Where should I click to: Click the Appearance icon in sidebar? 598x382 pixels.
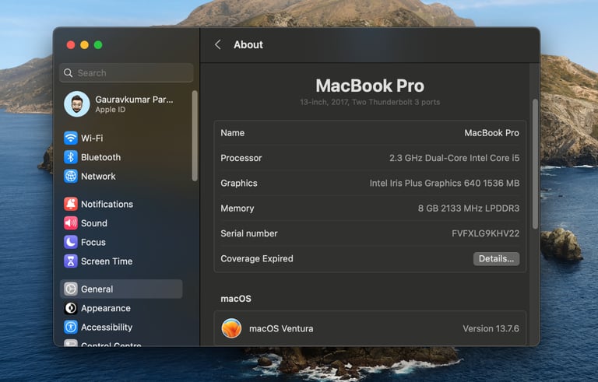[x=71, y=308]
